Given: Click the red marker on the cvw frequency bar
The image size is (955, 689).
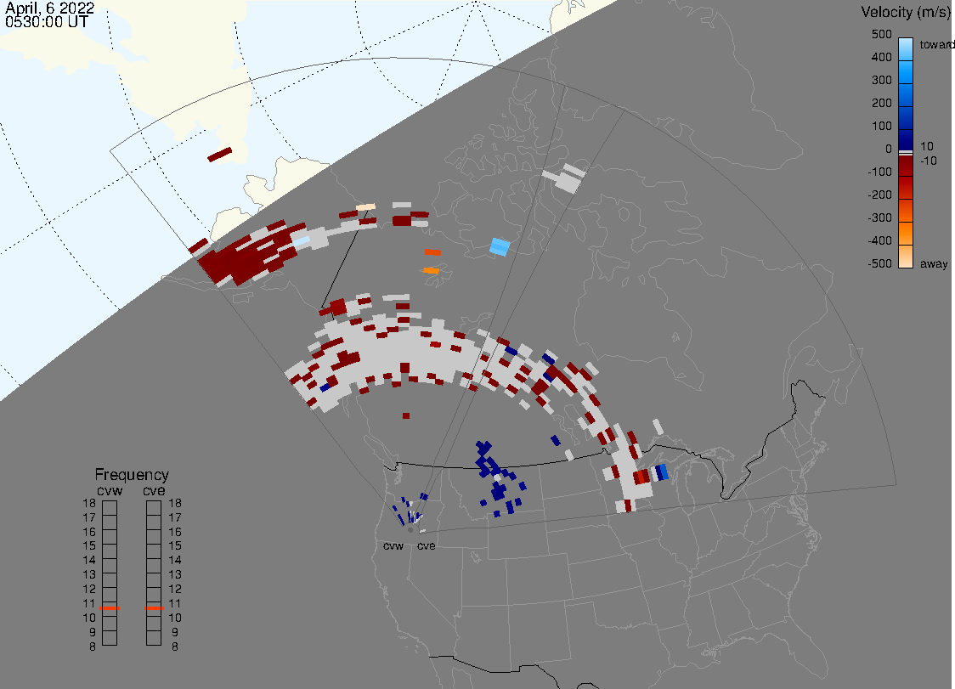Looking at the screenshot, I should pyautogui.click(x=110, y=608).
